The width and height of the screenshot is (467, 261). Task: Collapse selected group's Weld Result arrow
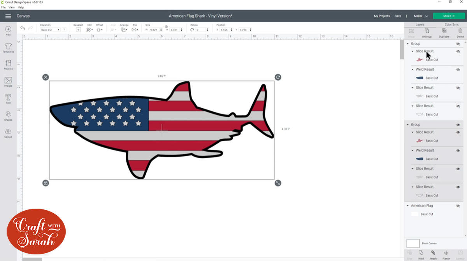[x=413, y=150]
